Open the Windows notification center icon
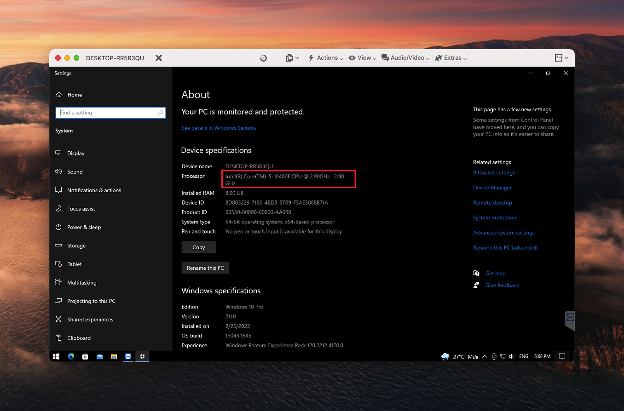 [x=562, y=356]
